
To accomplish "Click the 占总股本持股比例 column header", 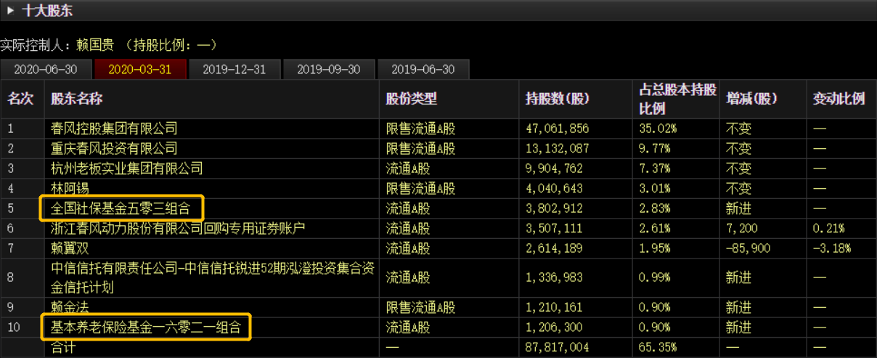I will (677, 99).
